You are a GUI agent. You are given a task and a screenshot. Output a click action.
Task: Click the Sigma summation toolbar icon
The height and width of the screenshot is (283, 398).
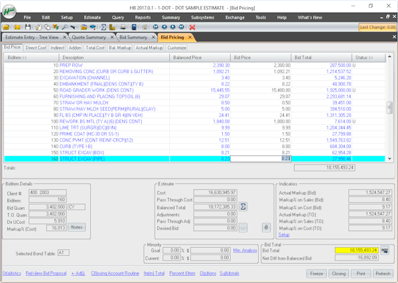tap(103, 27)
